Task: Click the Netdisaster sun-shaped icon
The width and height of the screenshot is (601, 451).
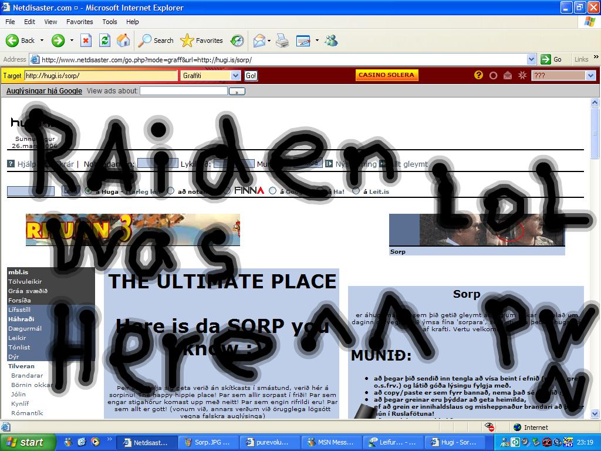Action: click(x=522, y=75)
